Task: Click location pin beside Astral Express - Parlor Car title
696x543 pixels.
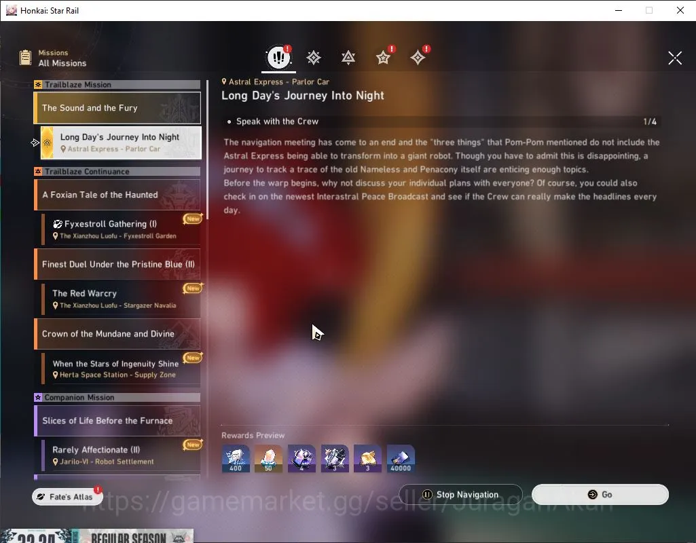Action: [224, 81]
